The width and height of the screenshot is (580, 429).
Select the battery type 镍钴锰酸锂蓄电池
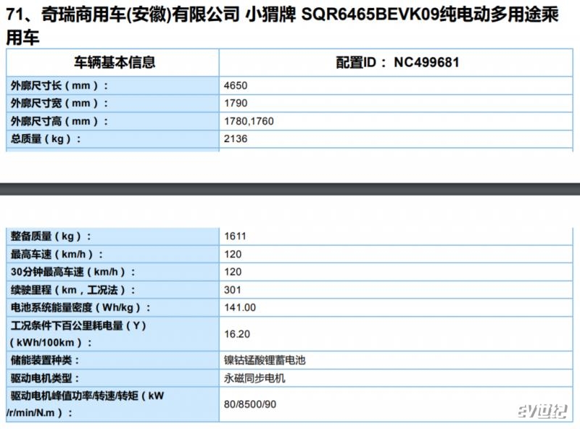(x=265, y=361)
